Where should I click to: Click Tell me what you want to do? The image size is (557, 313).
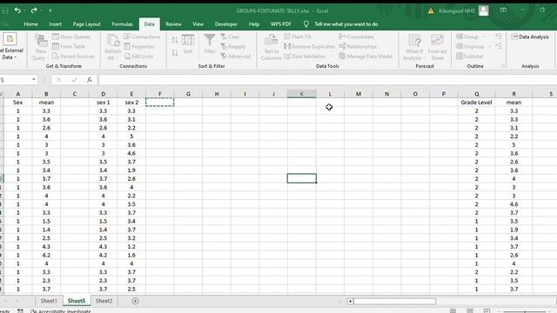(346, 24)
